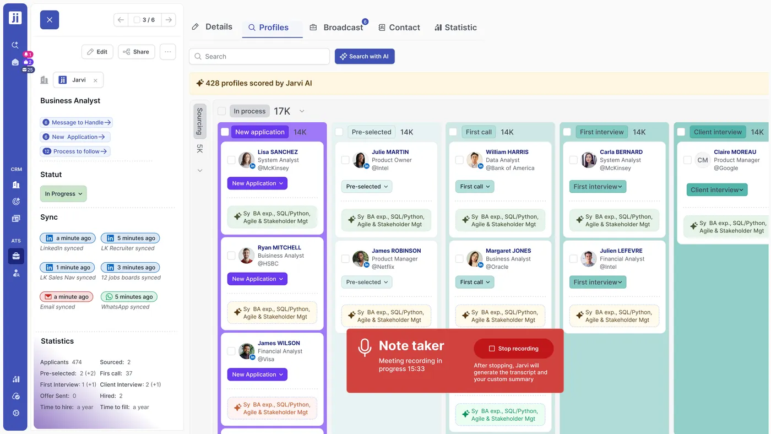Click the CRM companies building icon
771x434 pixels.
(x=15, y=185)
